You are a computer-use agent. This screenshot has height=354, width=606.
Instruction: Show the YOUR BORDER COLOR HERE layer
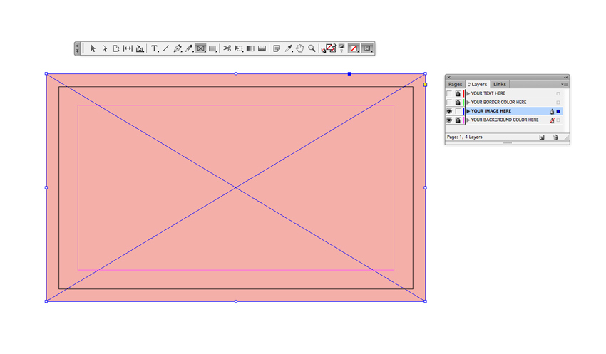[x=449, y=103]
